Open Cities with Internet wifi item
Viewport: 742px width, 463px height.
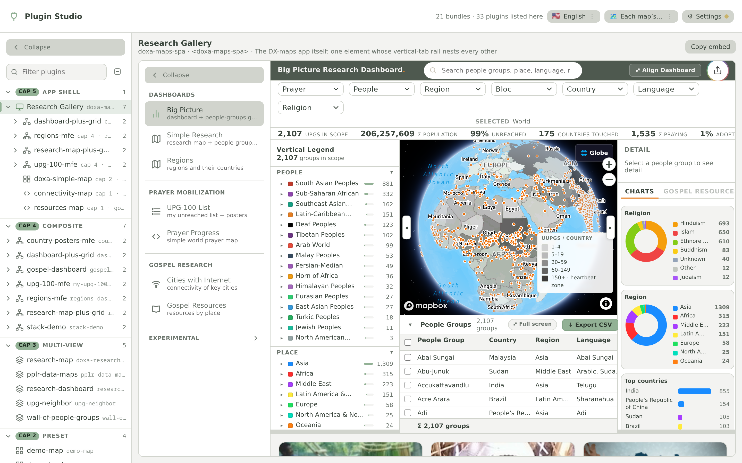coord(204,284)
